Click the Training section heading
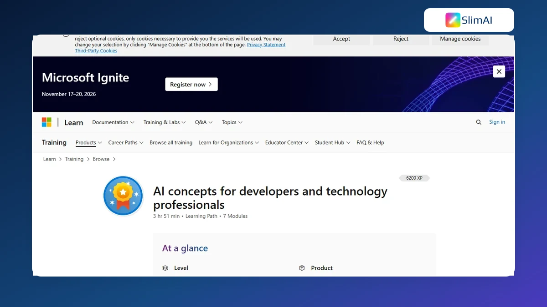The height and width of the screenshot is (307, 547). point(54,142)
